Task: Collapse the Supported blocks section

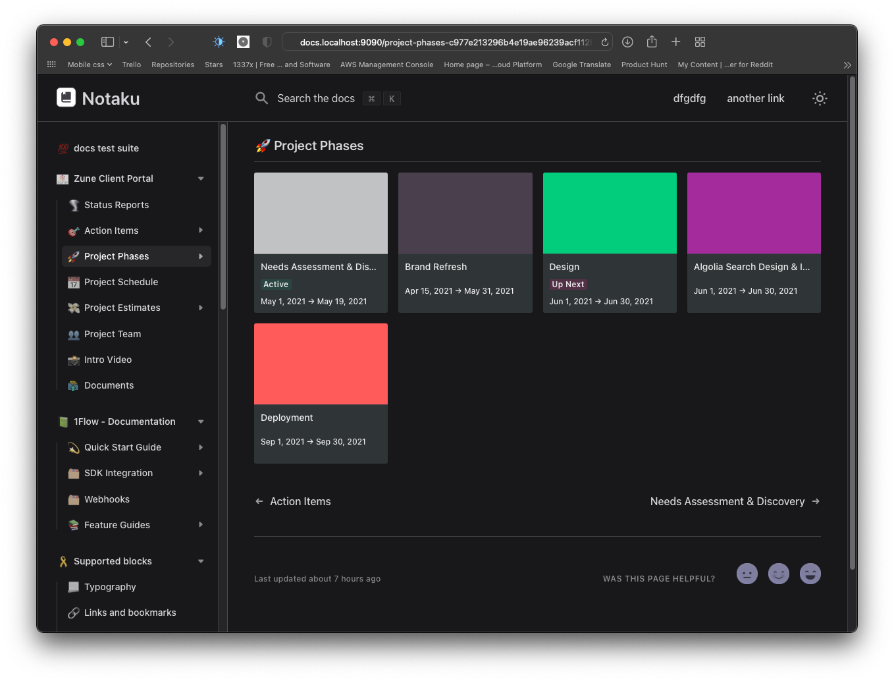Action: pyautogui.click(x=201, y=561)
